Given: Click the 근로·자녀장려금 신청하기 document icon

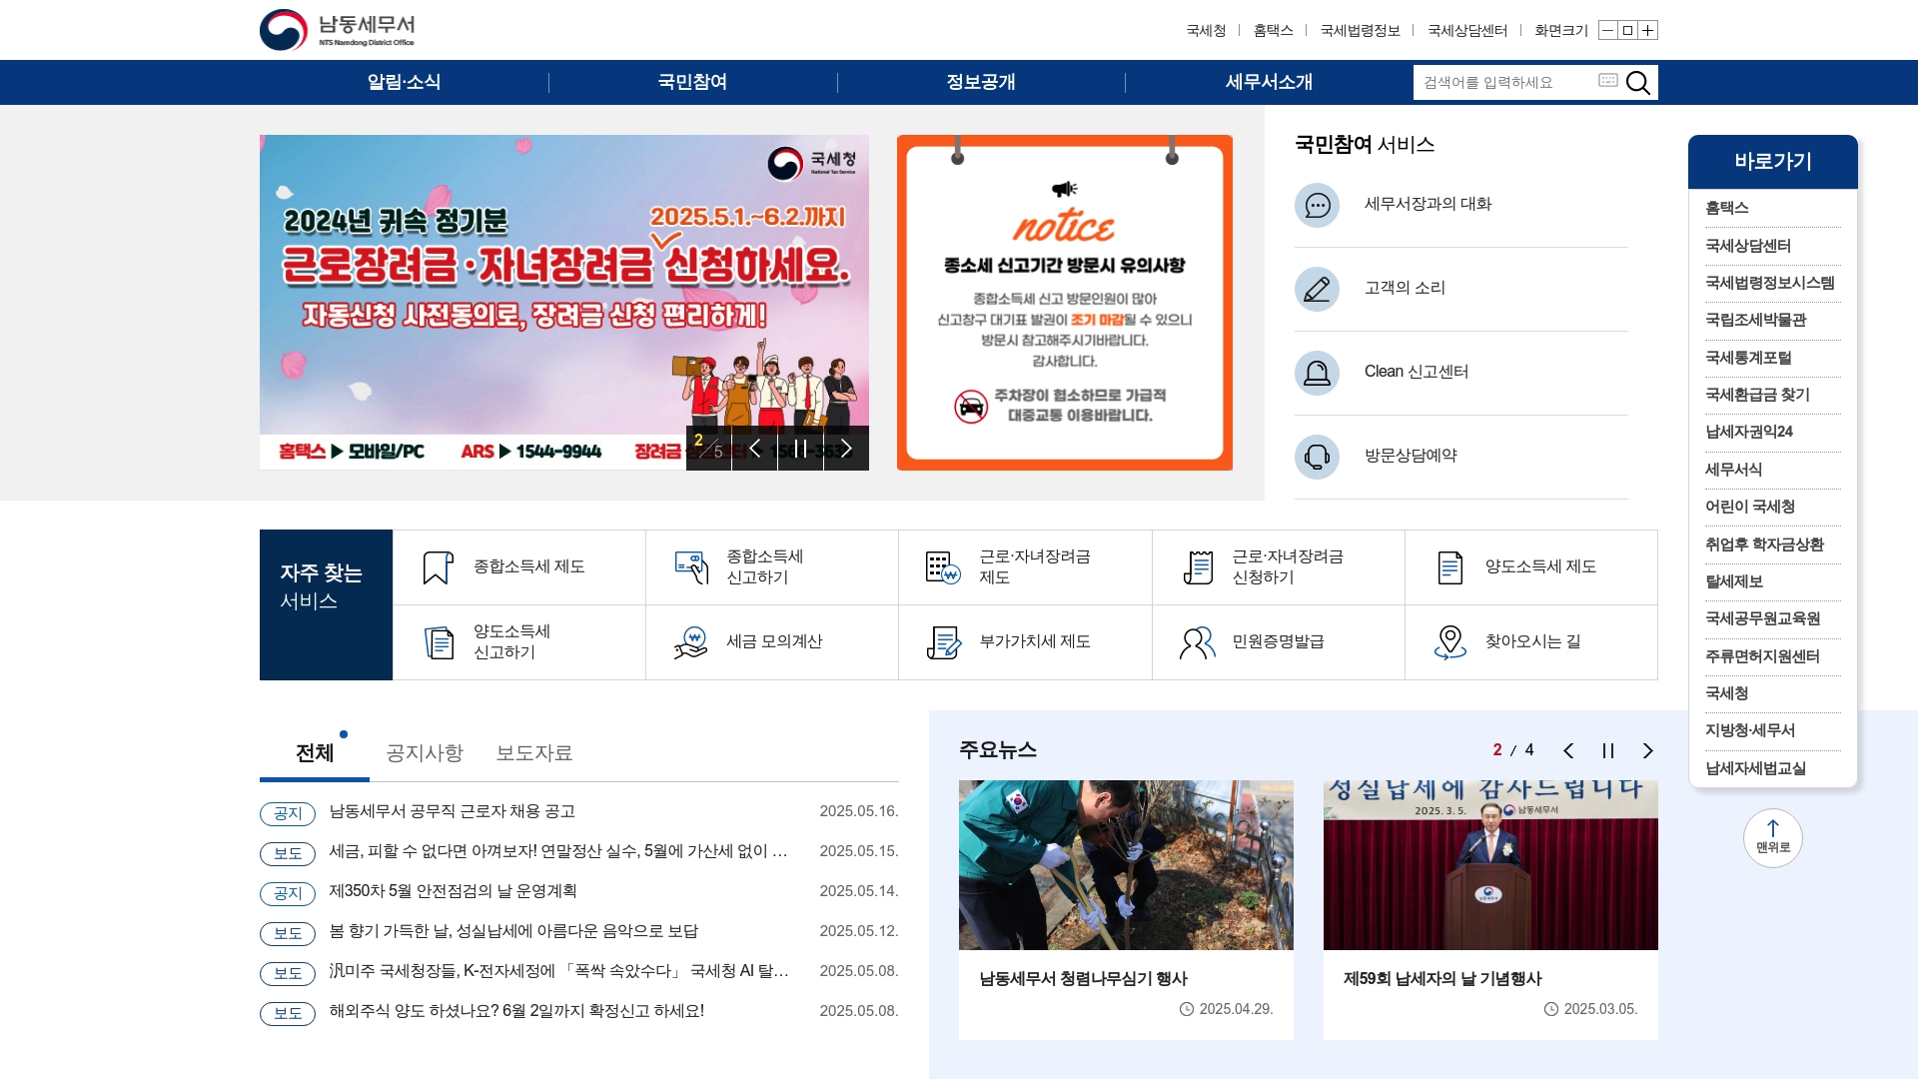Looking at the screenshot, I should coord(1198,567).
